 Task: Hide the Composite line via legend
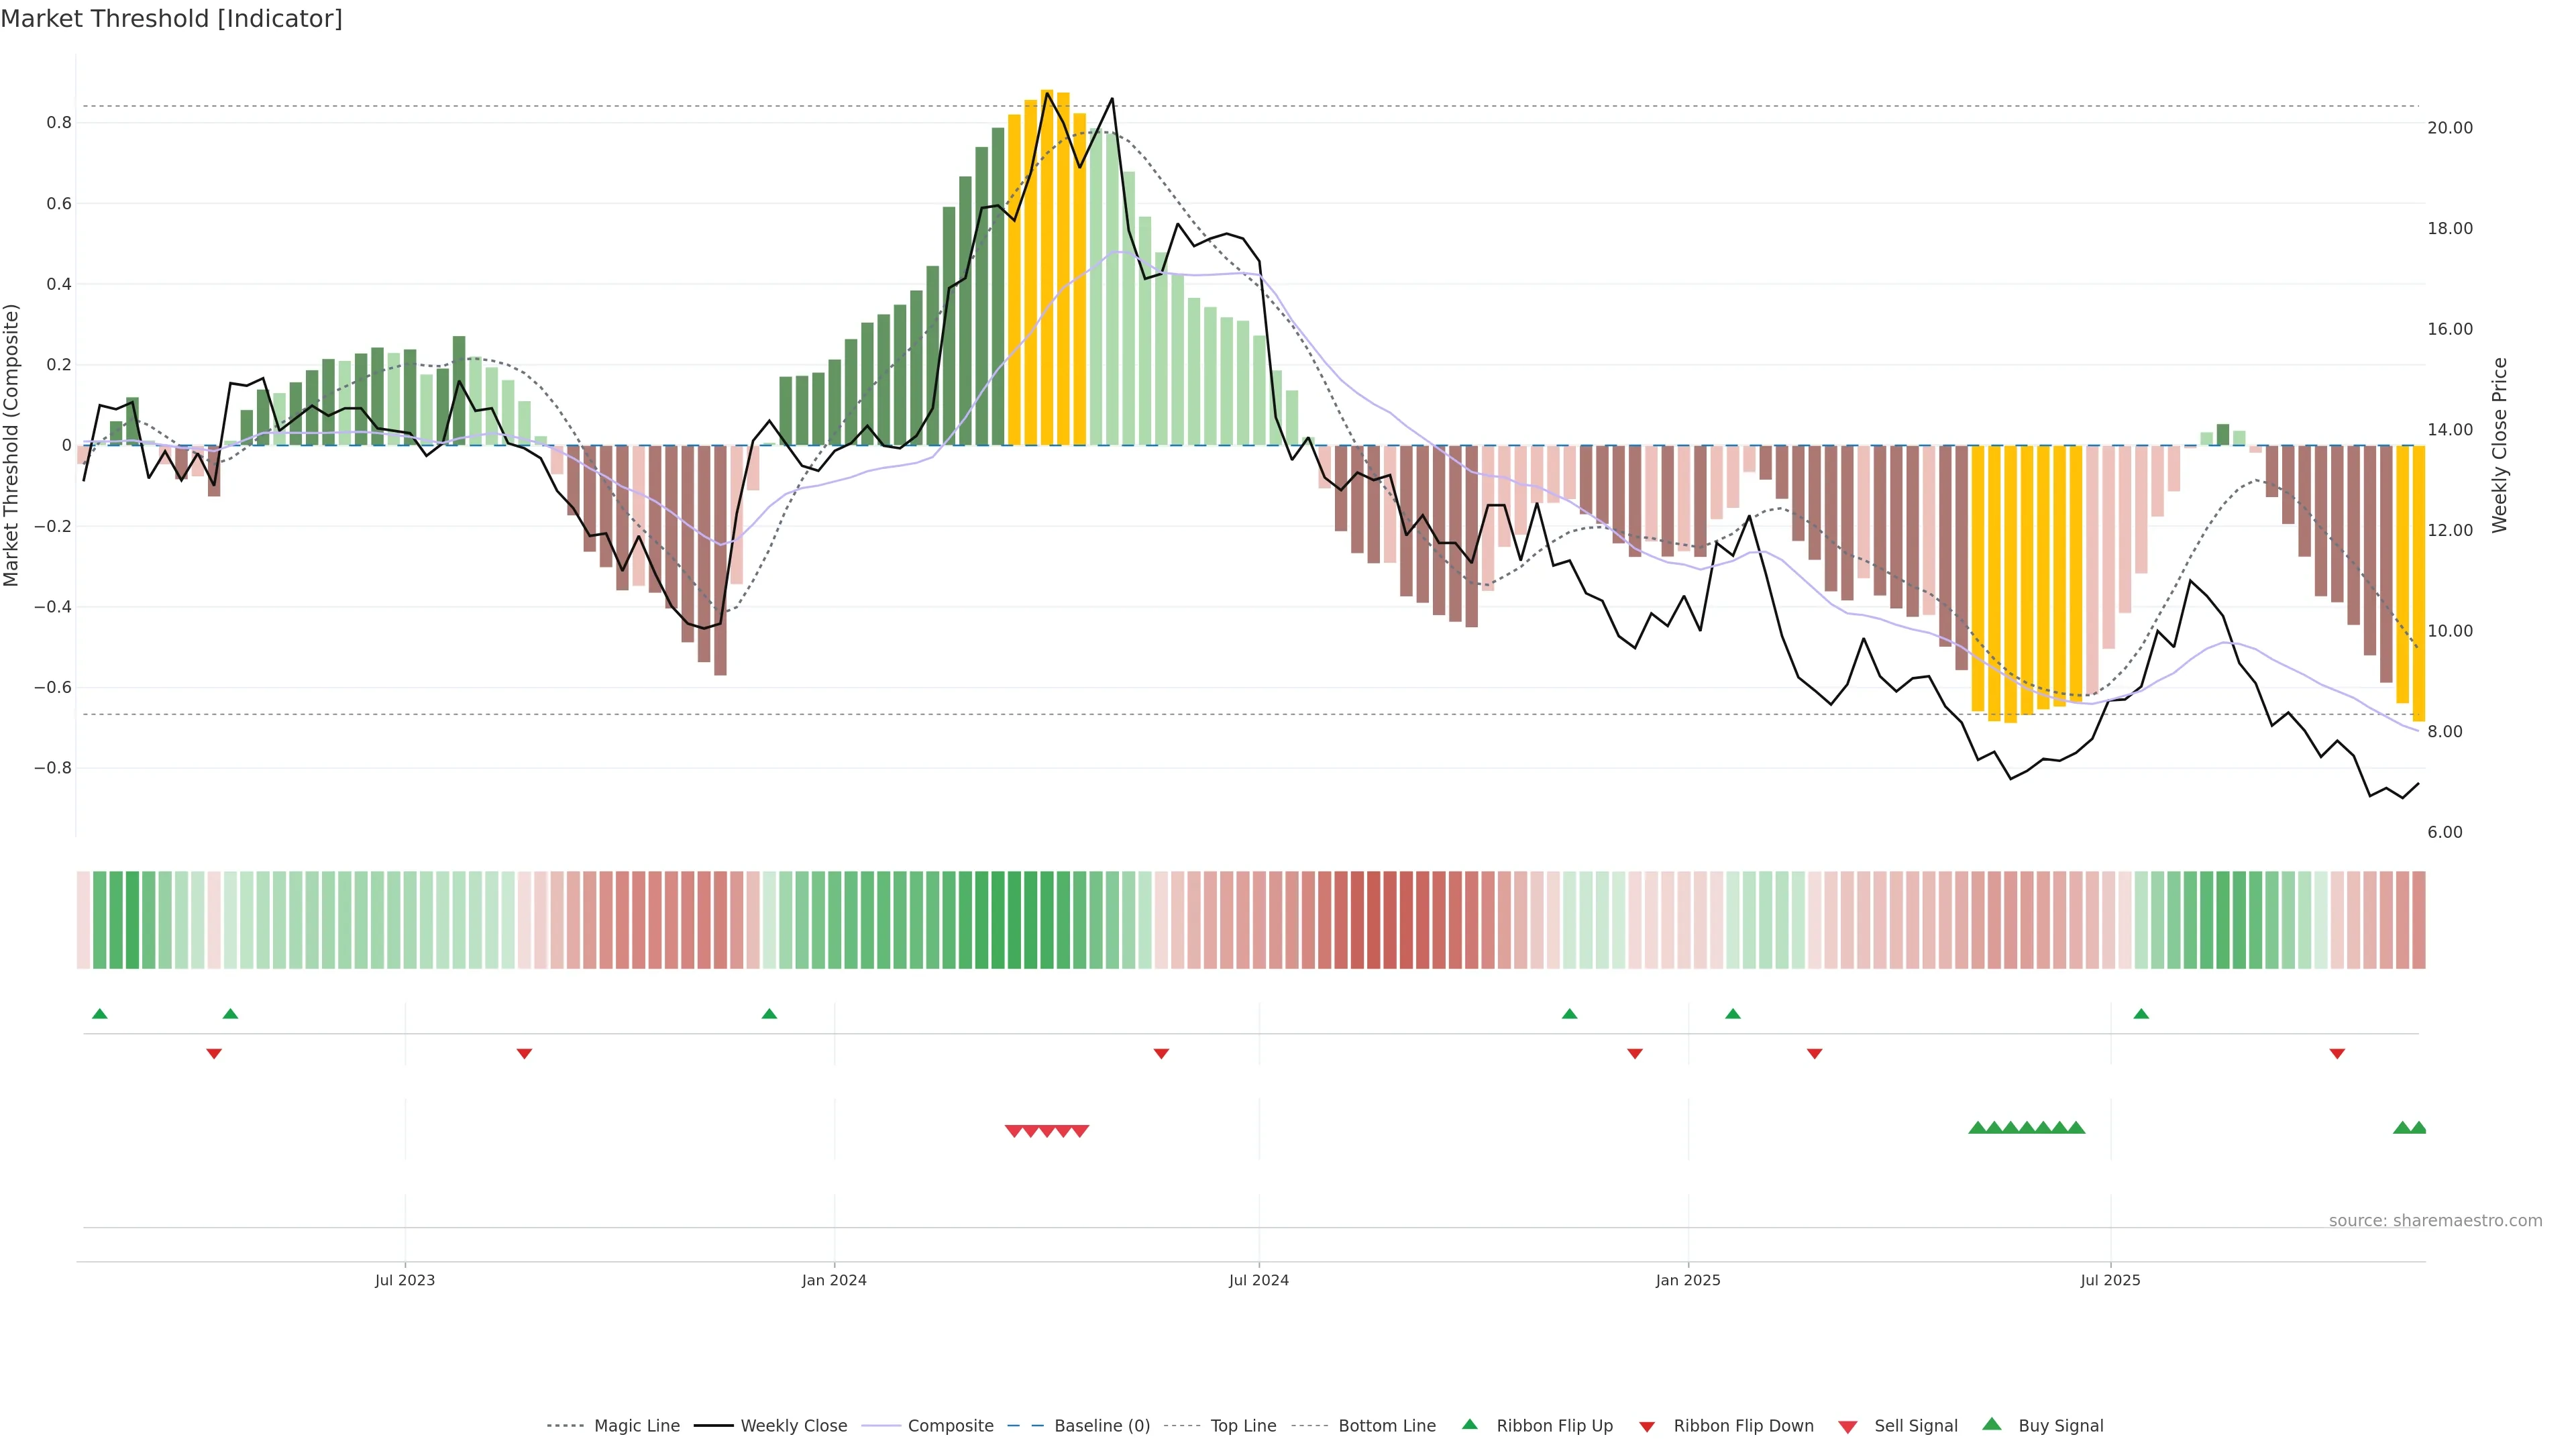[x=950, y=1425]
